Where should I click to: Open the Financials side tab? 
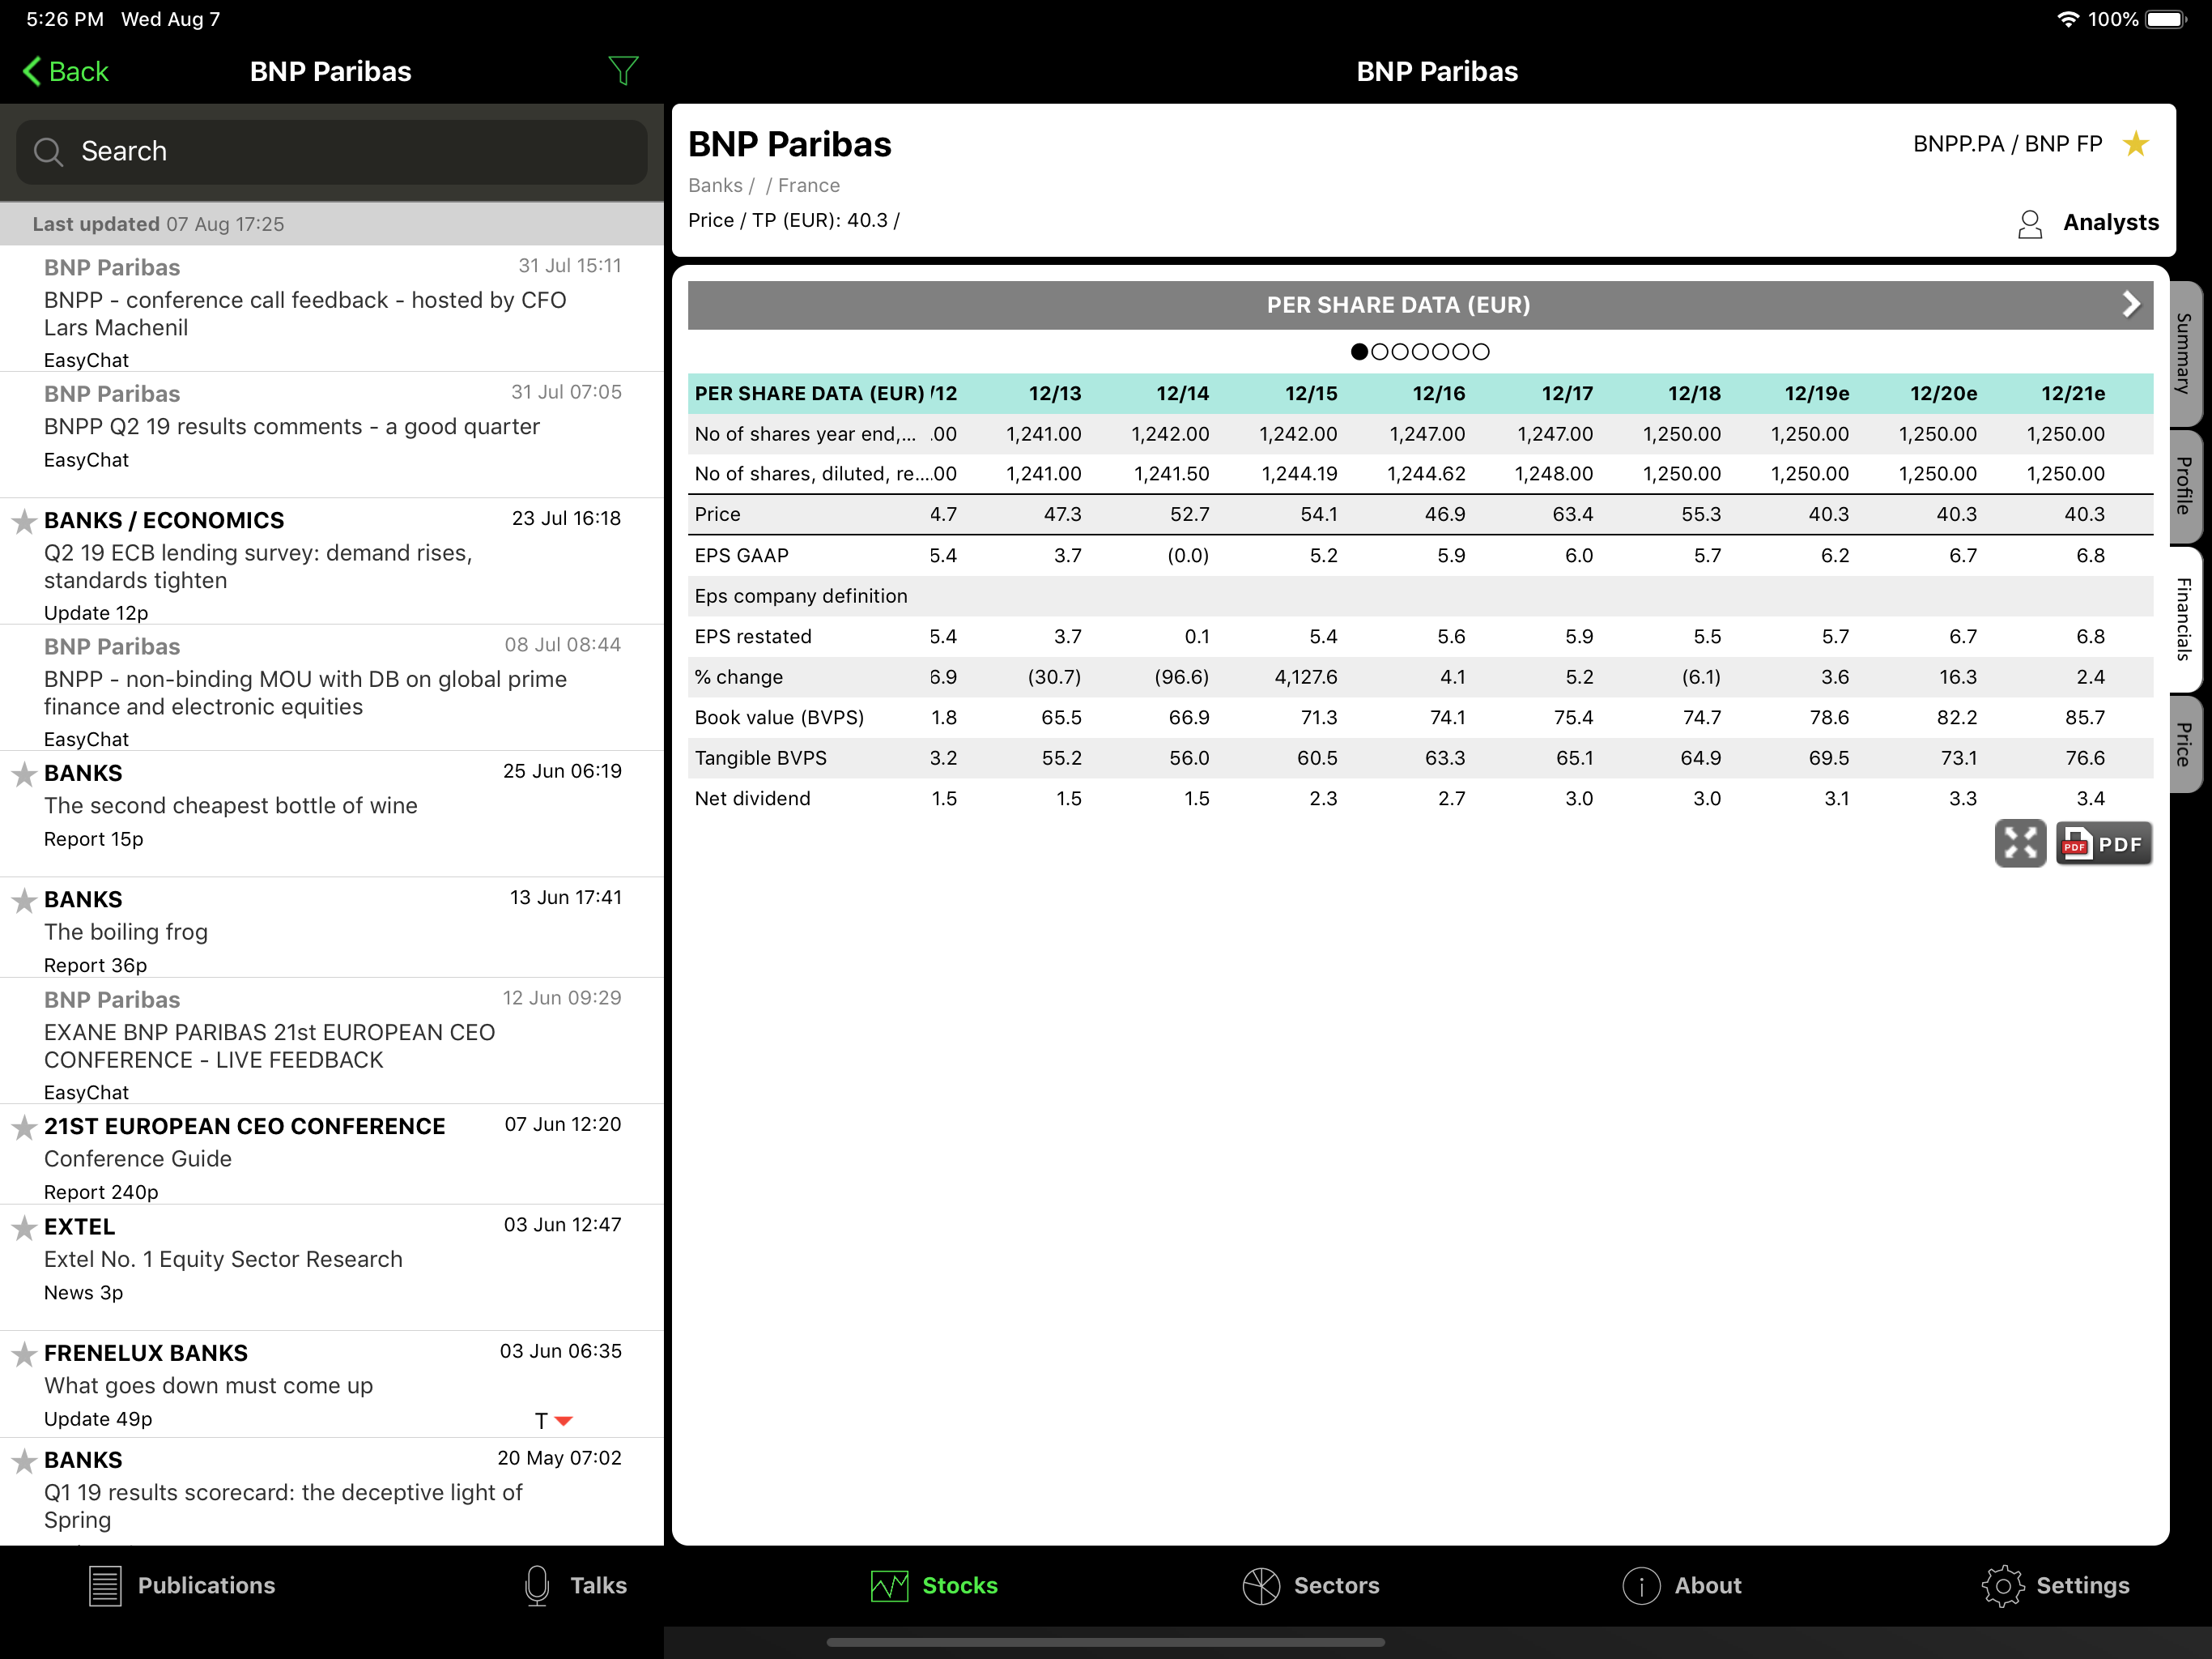point(2185,620)
